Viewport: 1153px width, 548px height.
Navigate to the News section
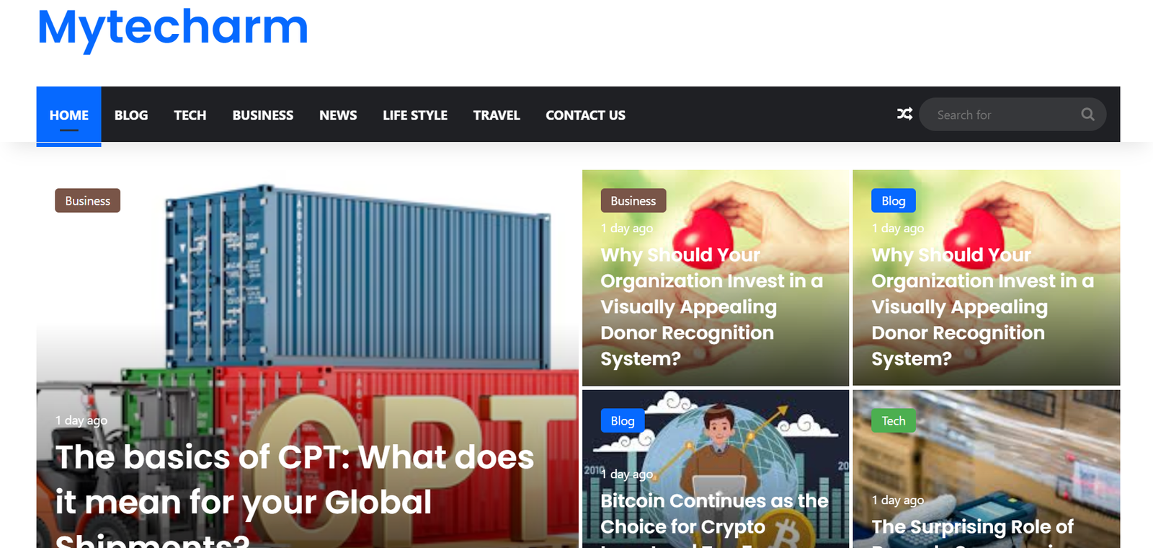pyautogui.click(x=338, y=115)
